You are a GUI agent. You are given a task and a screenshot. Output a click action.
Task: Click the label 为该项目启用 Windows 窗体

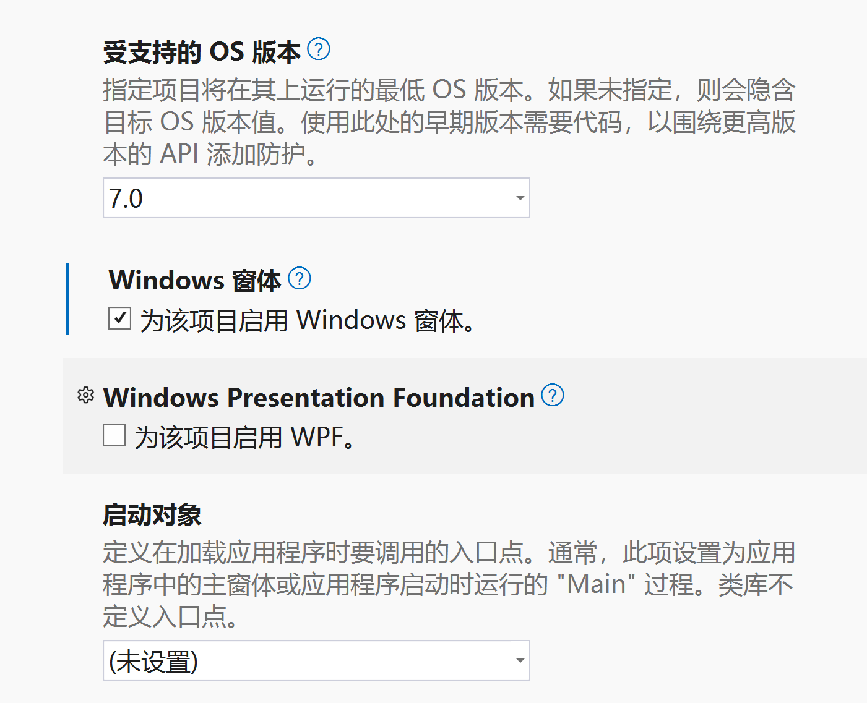pyautogui.click(x=308, y=320)
